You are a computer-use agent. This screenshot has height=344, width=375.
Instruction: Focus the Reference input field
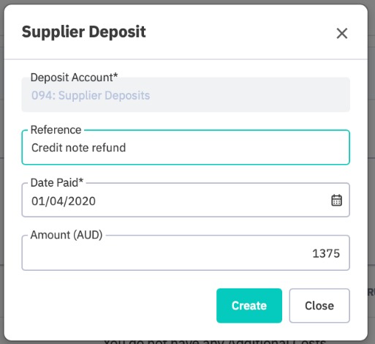(x=186, y=147)
